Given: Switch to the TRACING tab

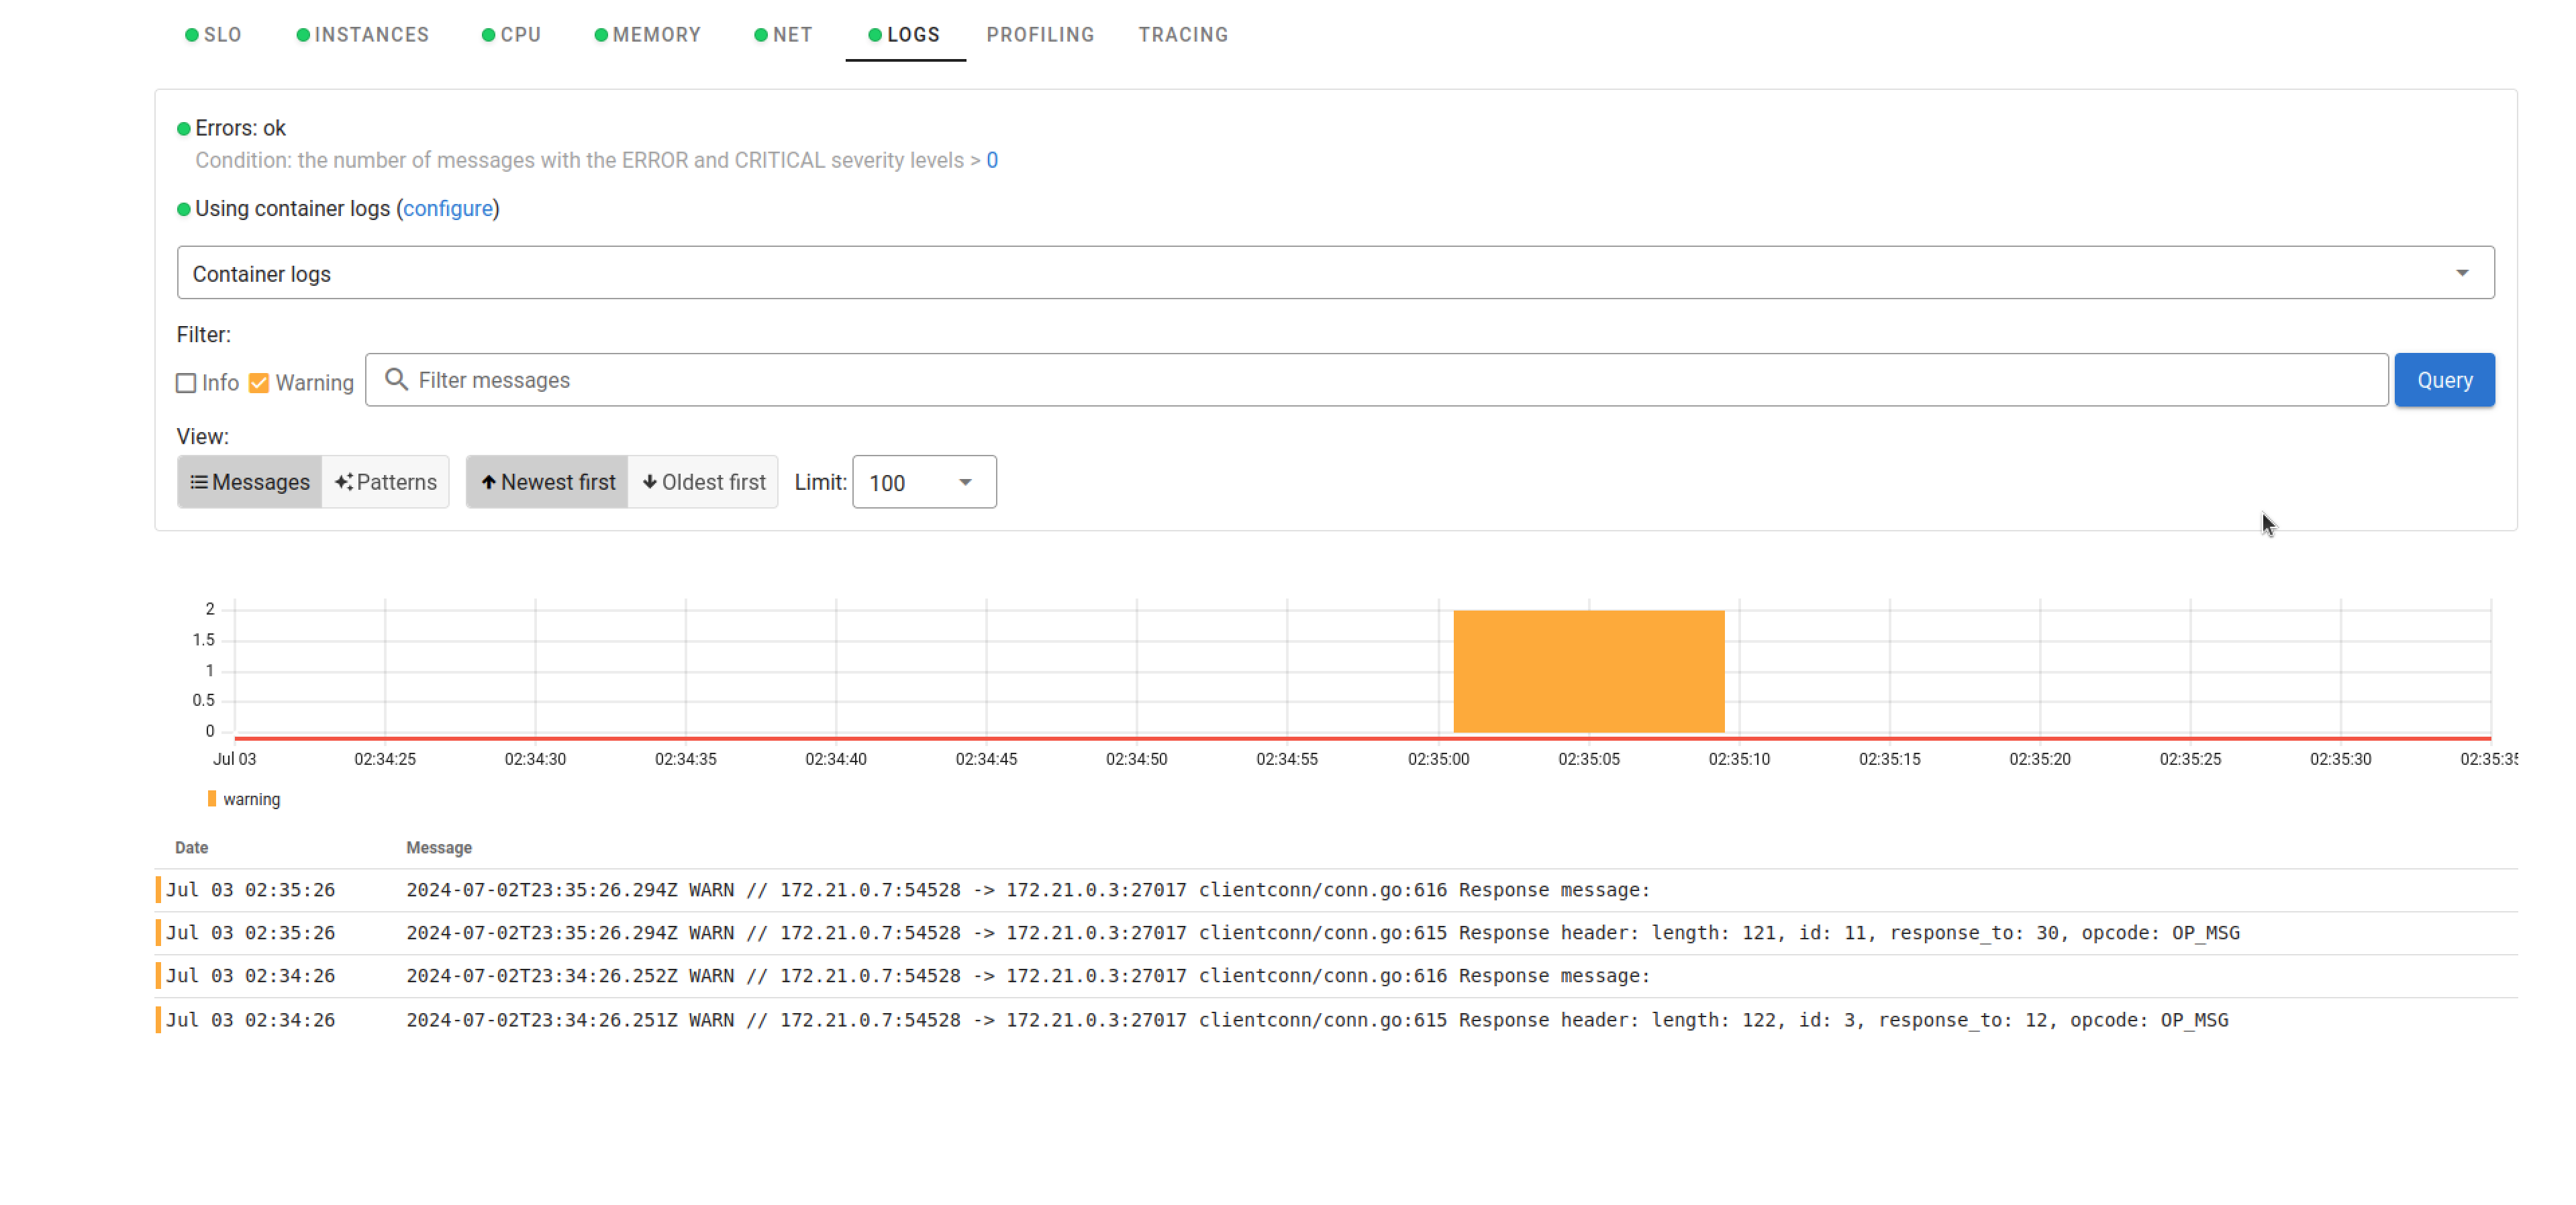Looking at the screenshot, I should click(x=1183, y=34).
